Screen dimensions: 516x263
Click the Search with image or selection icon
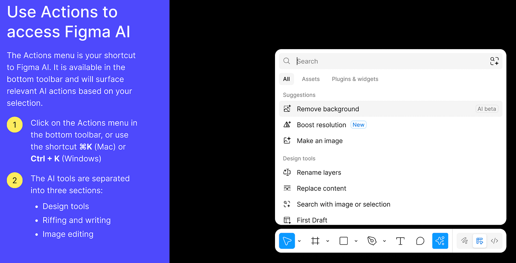(287, 204)
